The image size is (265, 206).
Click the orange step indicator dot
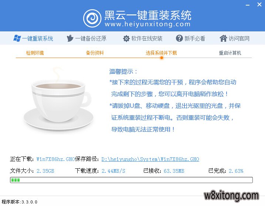click(162, 58)
